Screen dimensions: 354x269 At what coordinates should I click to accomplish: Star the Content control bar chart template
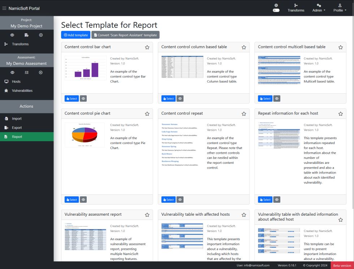point(147,47)
